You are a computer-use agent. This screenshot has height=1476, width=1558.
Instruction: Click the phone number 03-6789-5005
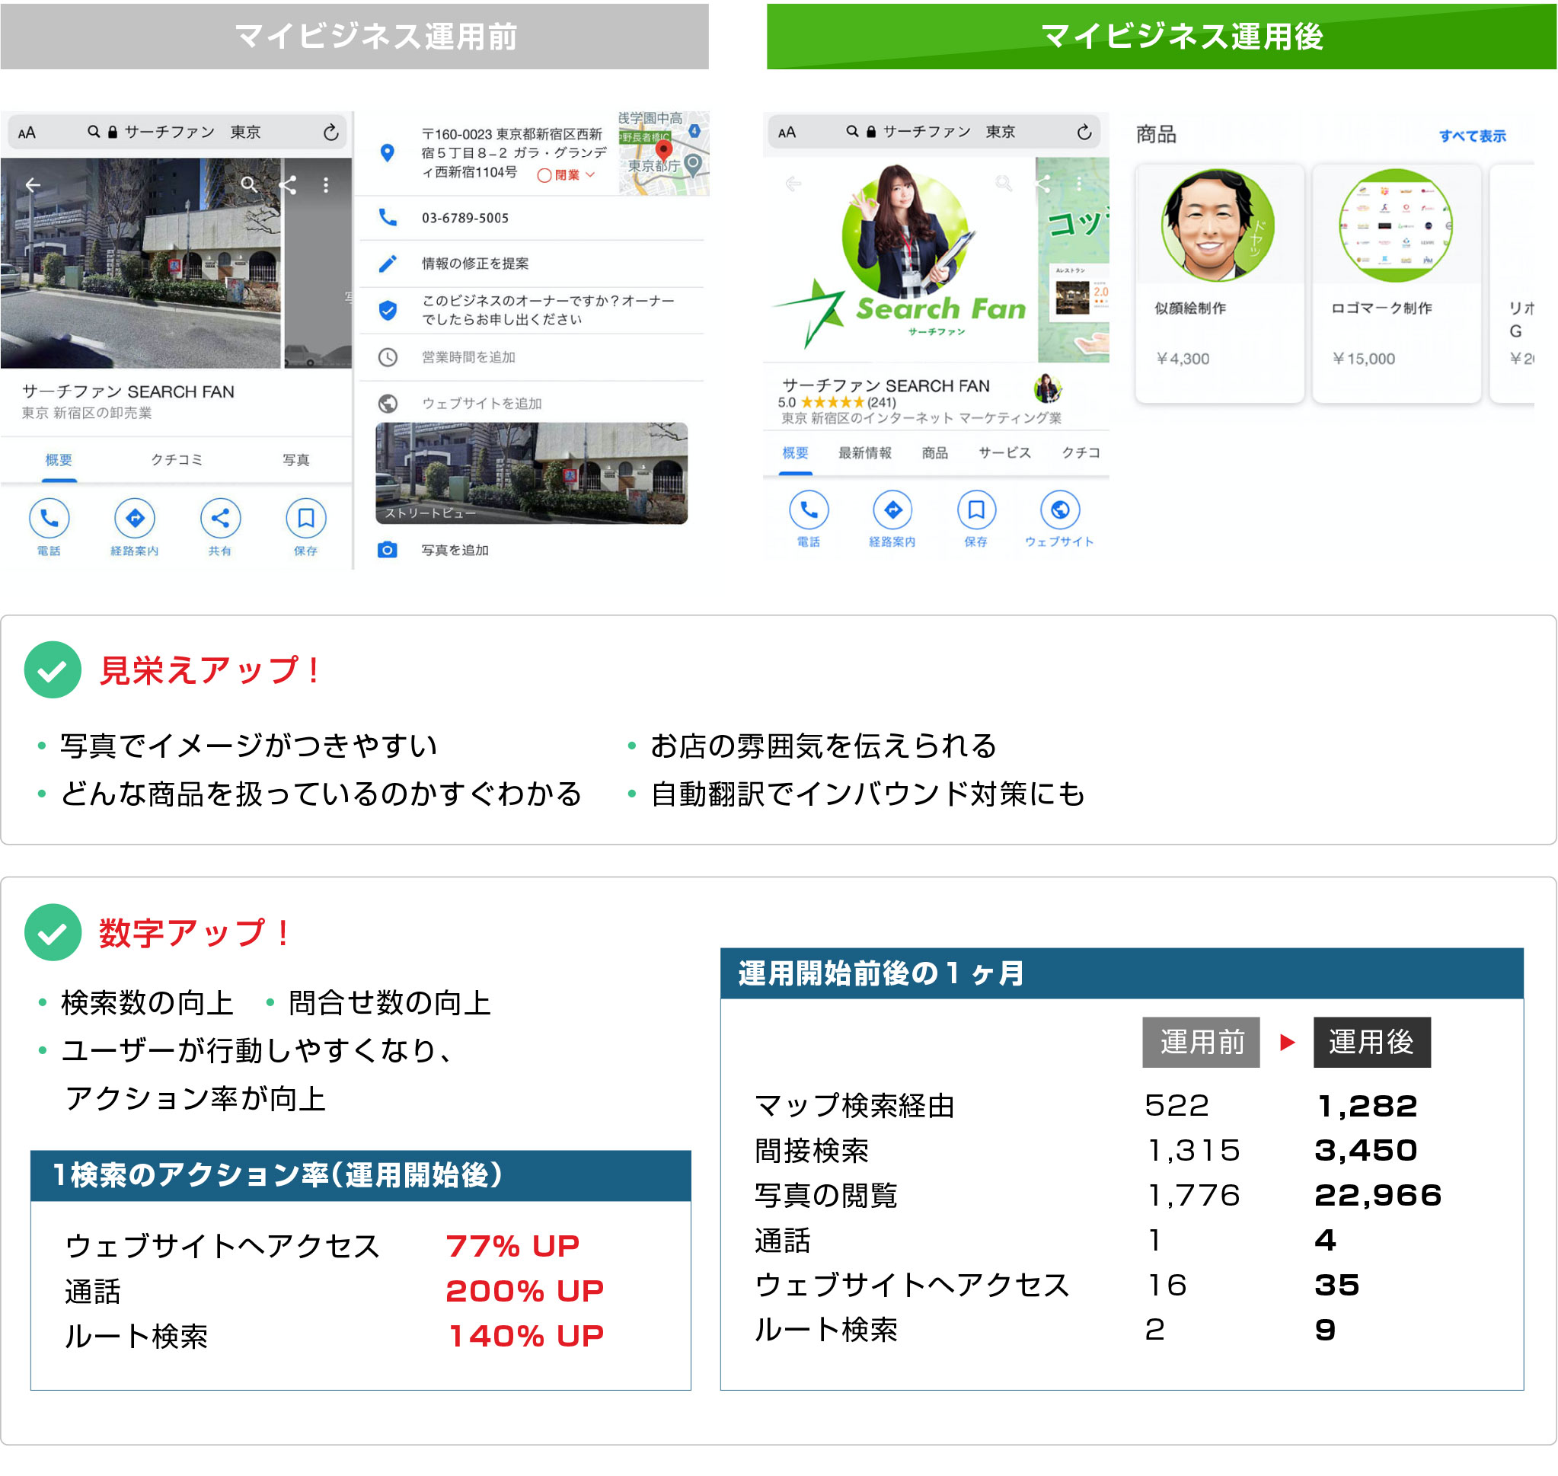pyautogui.click(x=465, y=218)
